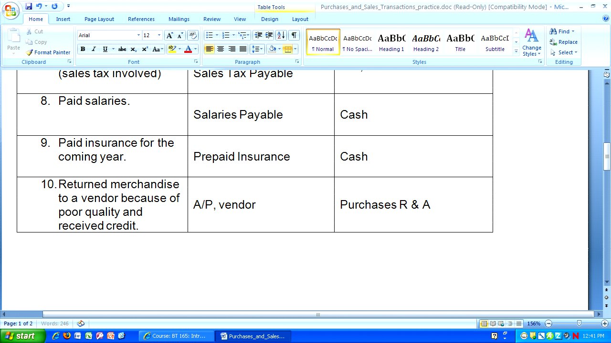Click the Sort A-to-Z icon
611x343 pixels.
click(281, 35)
